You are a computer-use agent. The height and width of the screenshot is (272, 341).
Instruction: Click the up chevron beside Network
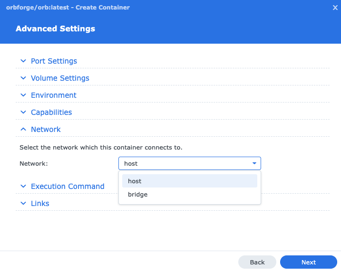pyautogui.click(x=23, y=130)
